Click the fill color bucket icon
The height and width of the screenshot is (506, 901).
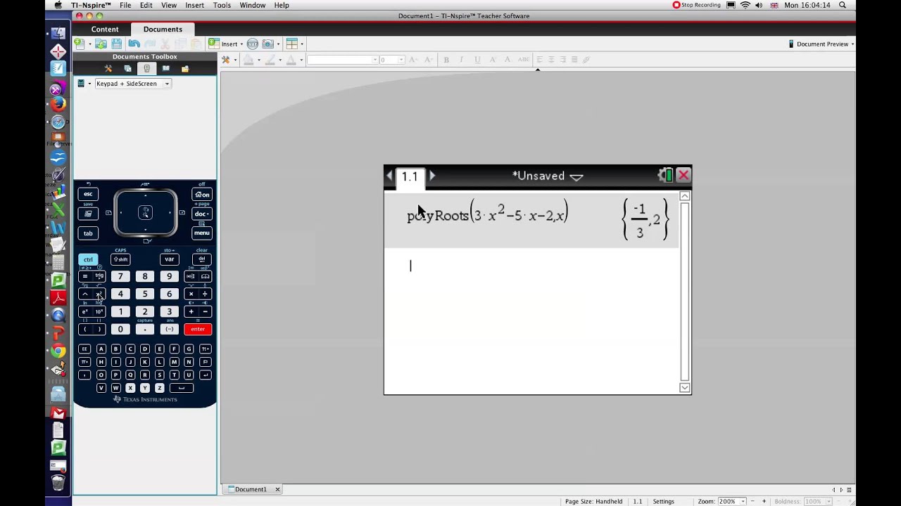(248, 60)
